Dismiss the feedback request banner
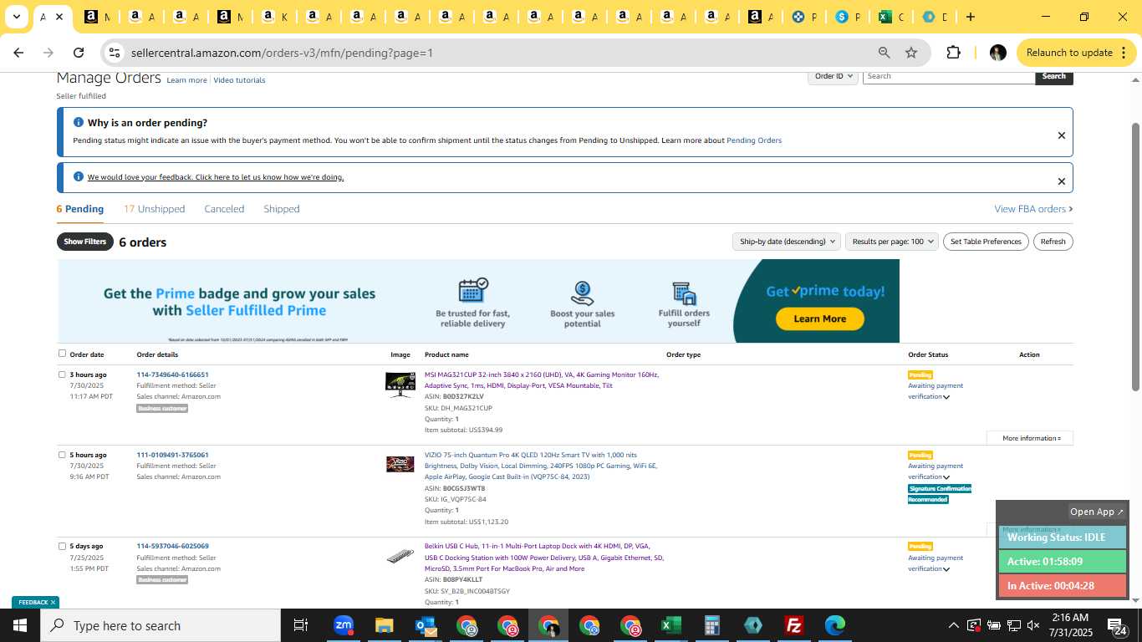 pyautogui.click(x=1061, y=181)
